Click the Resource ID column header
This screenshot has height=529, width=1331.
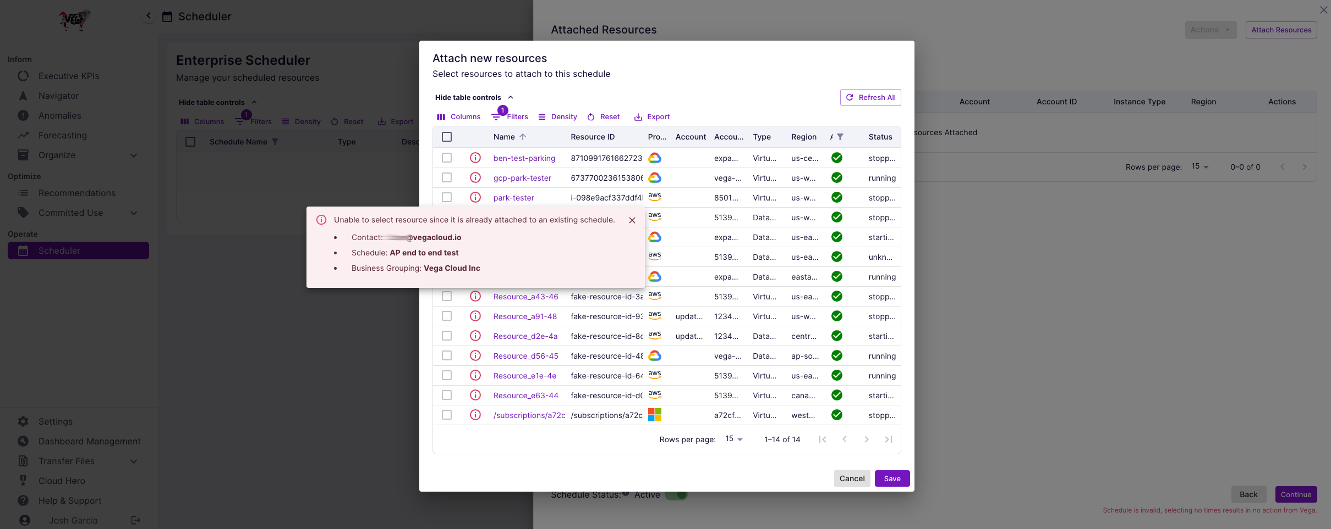(592, 137)
